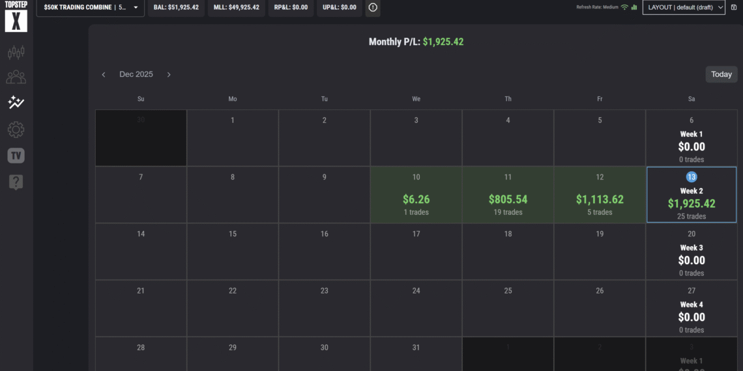Go to next month arrow
The image size is (743, 371).
(x=169, y=75)
